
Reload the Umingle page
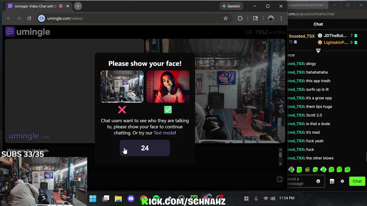29,18
